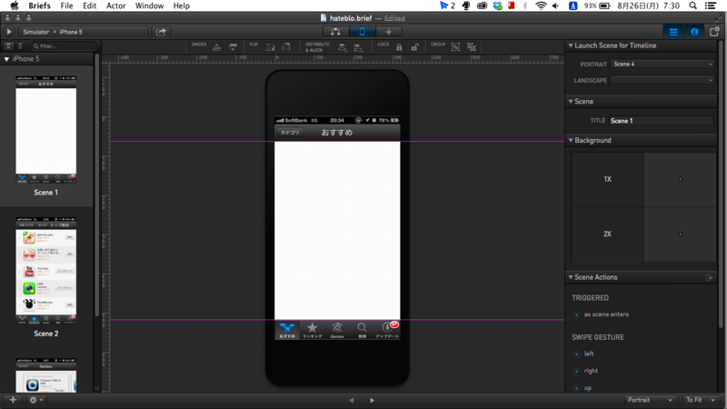This screenshot has height=409, width=727.
Task: Collapse Launch Scene for Timeline section
Action: (571, 45)
